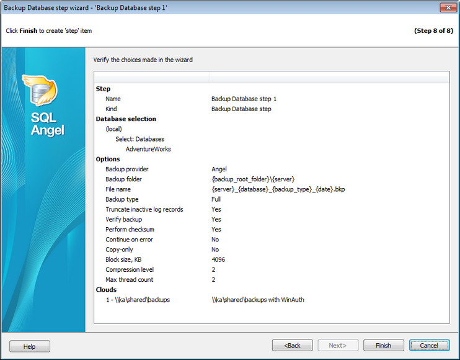Click value '2' for Compression level
Viewport: 460px width, 360px height.
(x=213, y=269)
